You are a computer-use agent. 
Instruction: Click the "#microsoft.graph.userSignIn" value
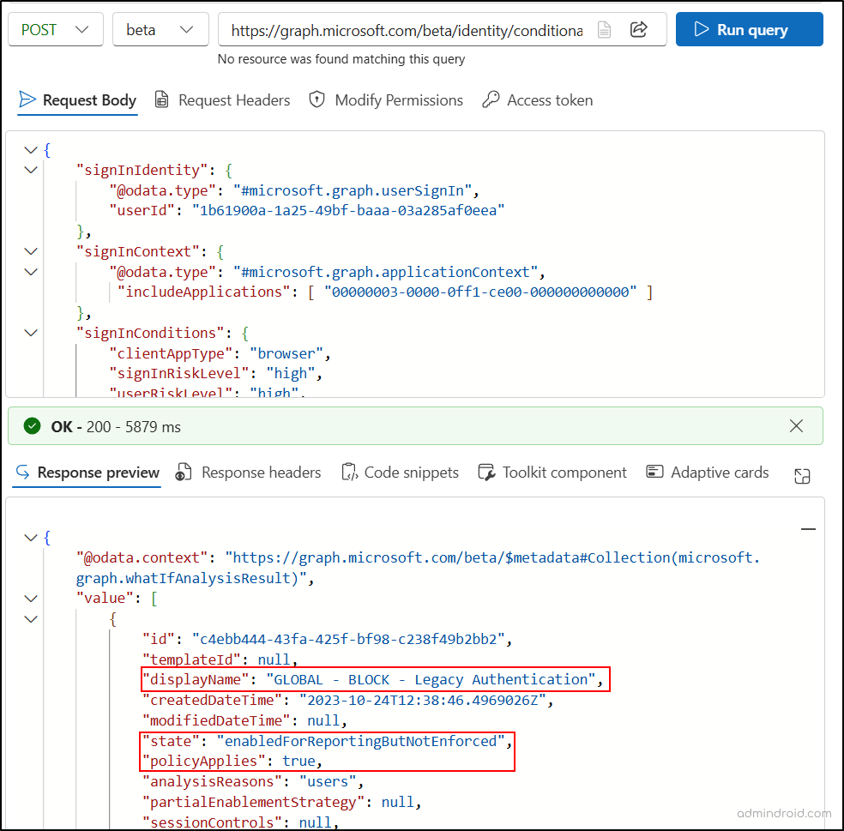353,190
